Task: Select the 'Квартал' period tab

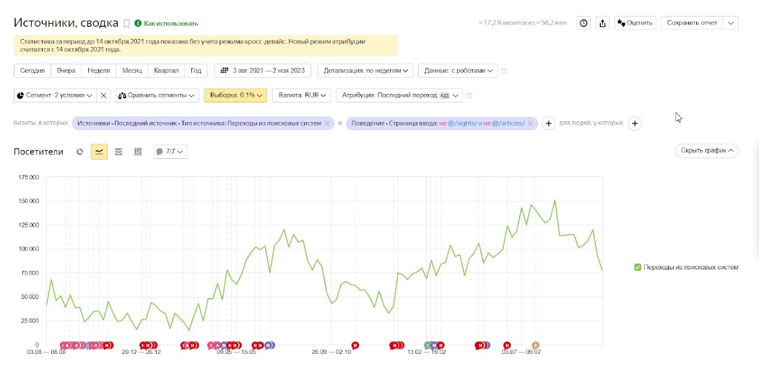Action: [166, 71]
